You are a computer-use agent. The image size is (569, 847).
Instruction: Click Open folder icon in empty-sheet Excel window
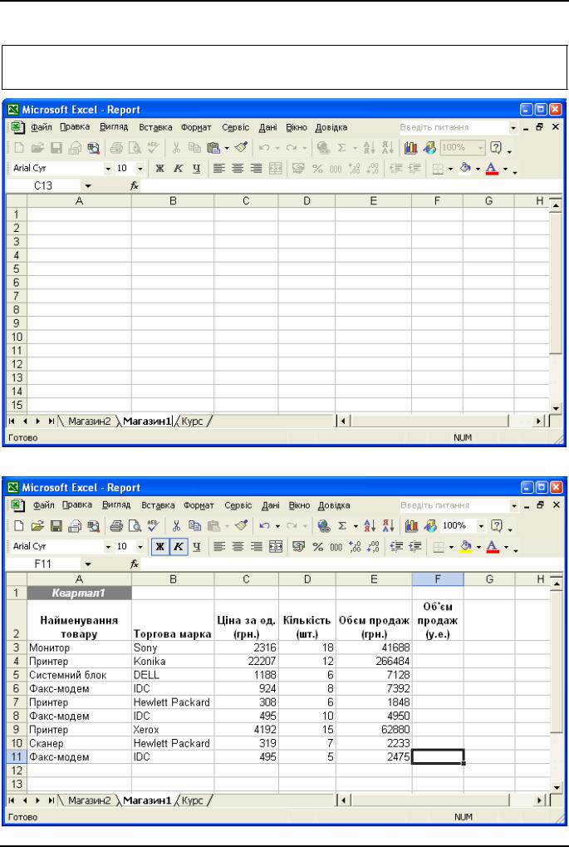pos(37,147)
